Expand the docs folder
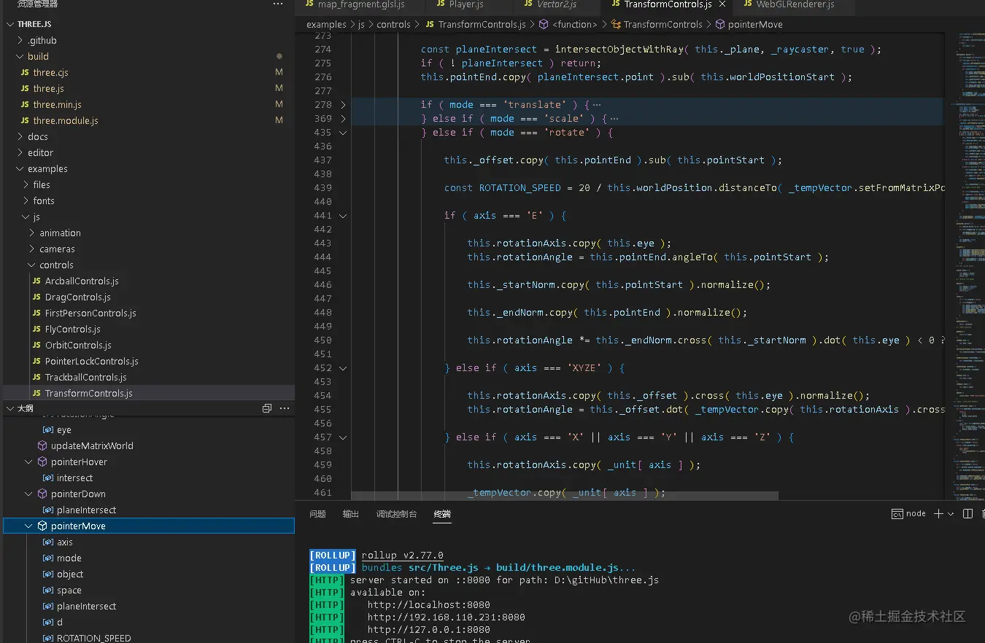Viewport: 985px width, 643px height. (20, 136)
